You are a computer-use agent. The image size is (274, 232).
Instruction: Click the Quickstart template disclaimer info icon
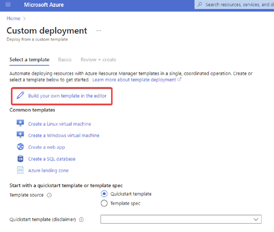coord(81,220)
